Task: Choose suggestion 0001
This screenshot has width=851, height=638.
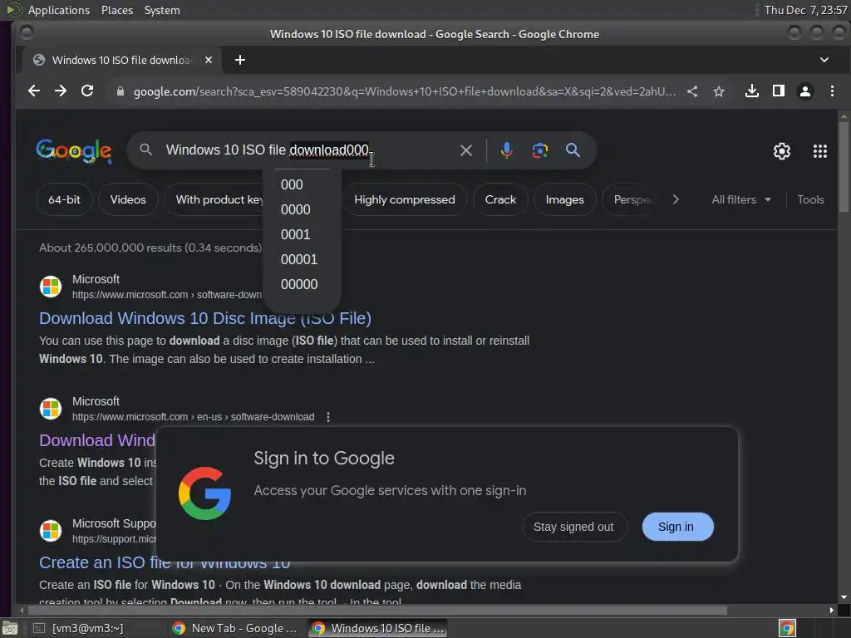Action: pyautogui.click(x=296, y=234)
